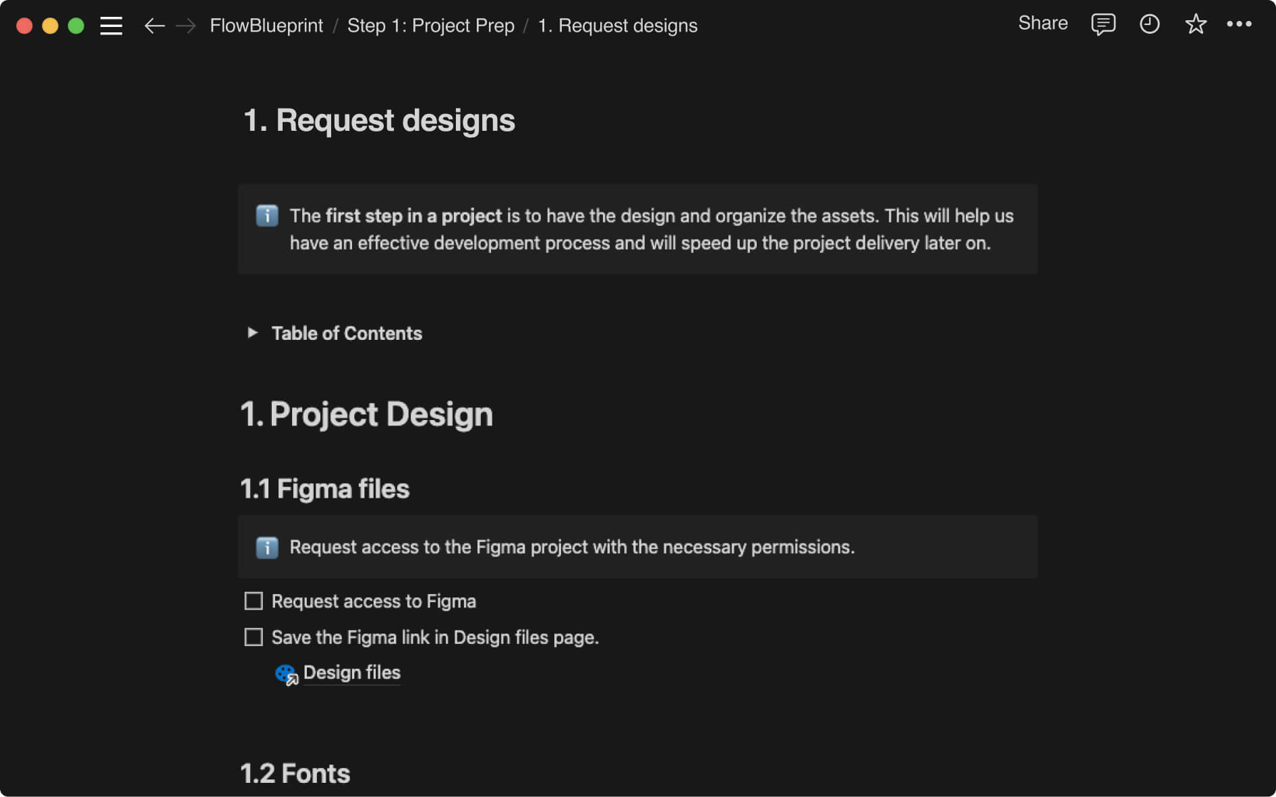Click the Request access to Figma text
Image resolution: width=1276 pixels, height=797 pixels.
point(374,601)
